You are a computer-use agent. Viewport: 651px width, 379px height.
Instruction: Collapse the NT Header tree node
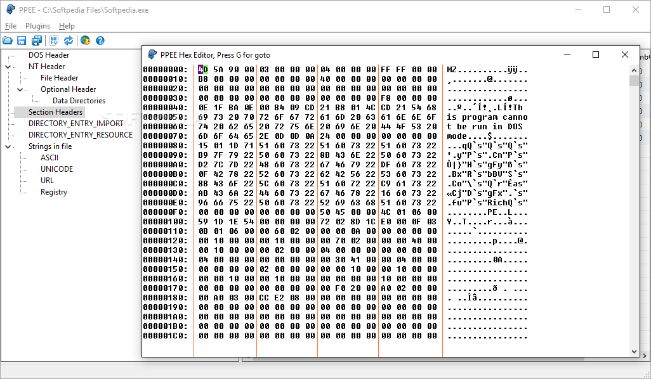[x=8, y=67]
